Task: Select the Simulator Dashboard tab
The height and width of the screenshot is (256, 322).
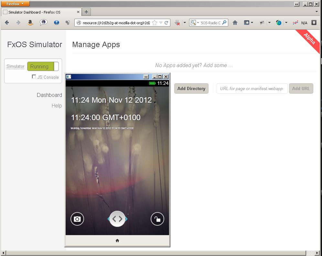Action: pos(39,12)
